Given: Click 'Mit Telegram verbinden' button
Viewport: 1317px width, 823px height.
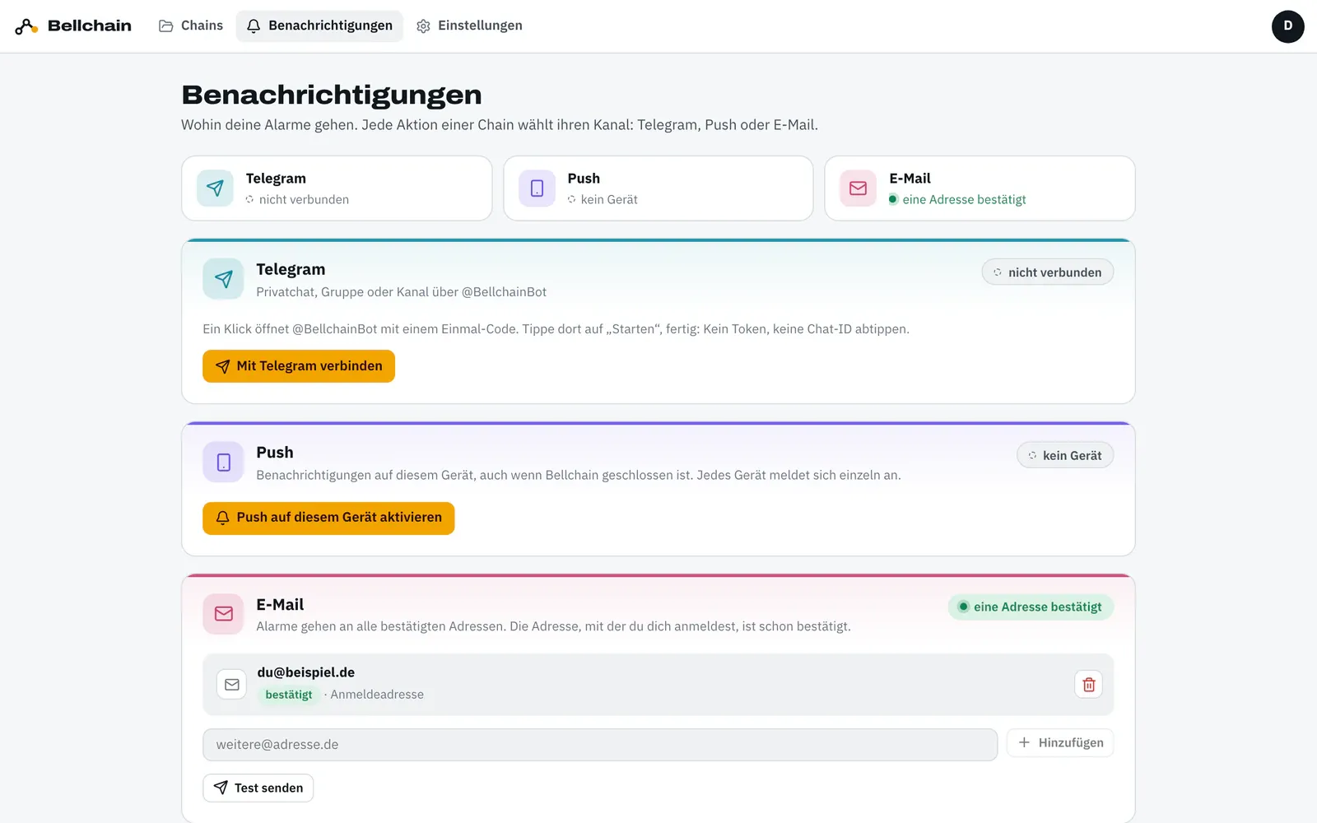Looking at the screenshot, I should click(x=299, y=366).
